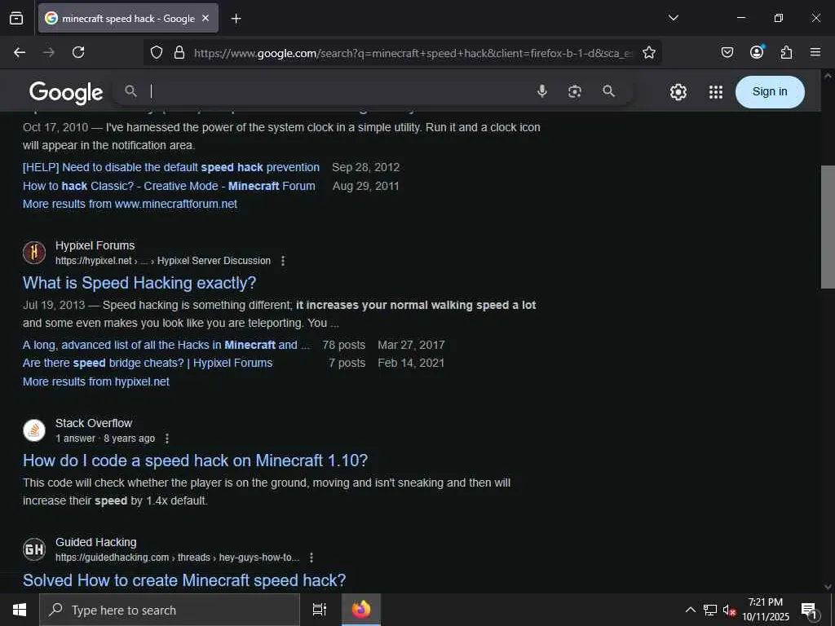The height and width of the screenshot is (626, 835).
Task: Open tracking protection shield icon
Action: click(156, 52)
